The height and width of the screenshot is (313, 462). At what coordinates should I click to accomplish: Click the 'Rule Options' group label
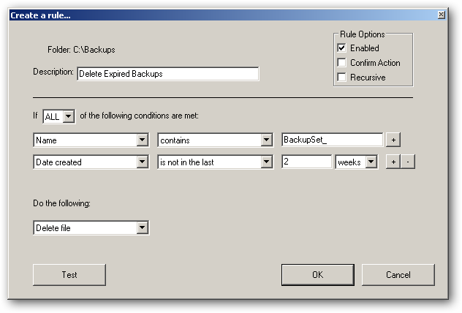(x=363, y=34)
